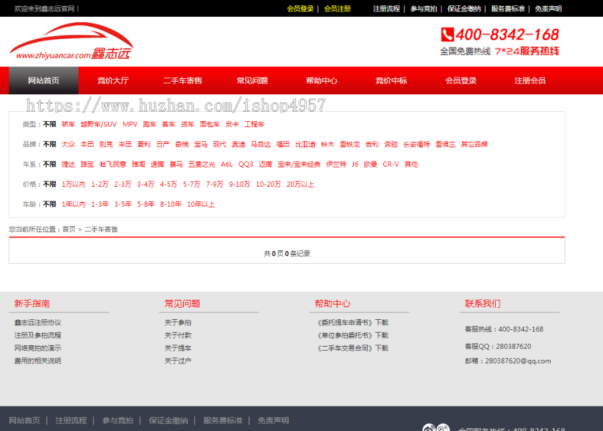Click the red phone hotline icon
Image resolution: width=603 pixels, height=431 pixels.
click(x=448, y=35)
